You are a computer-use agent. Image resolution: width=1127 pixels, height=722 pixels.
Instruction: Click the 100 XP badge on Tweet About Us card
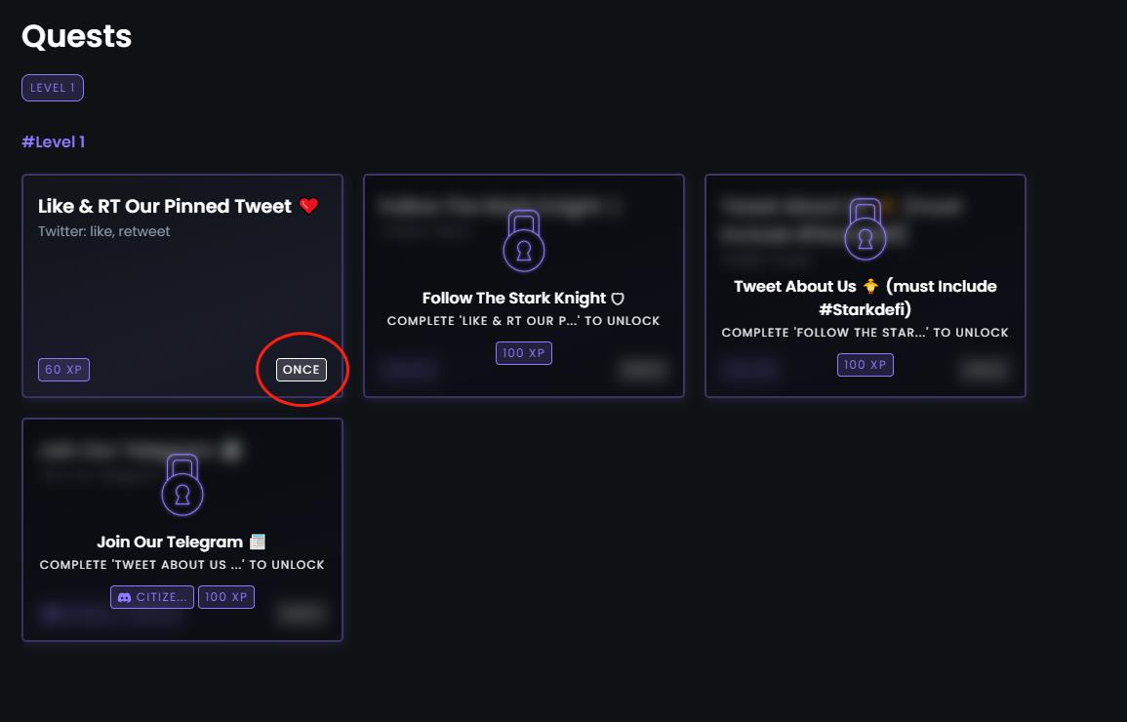pyautogui.click(x=865, y=364)
